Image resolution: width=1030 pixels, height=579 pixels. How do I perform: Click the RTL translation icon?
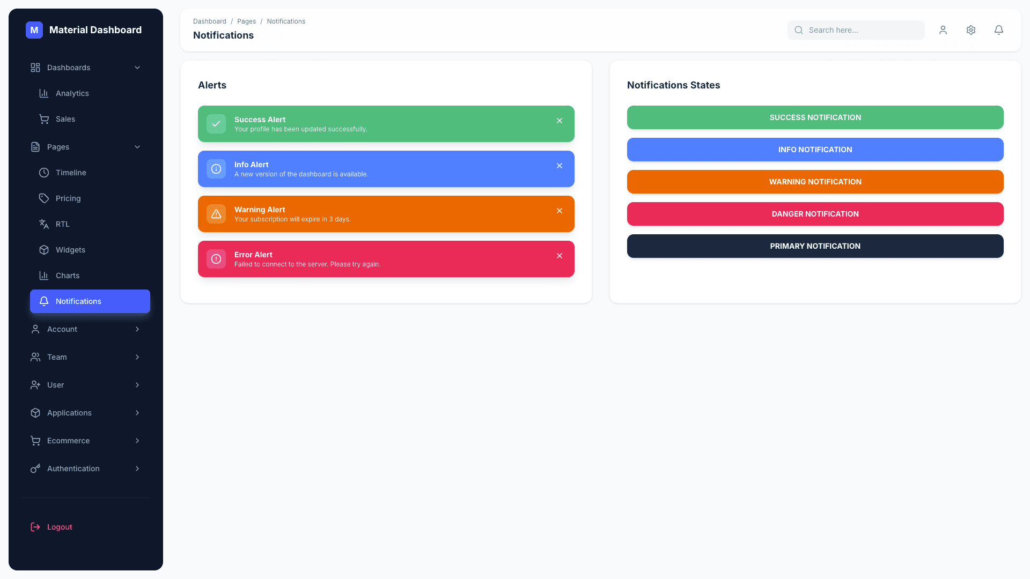click(x=44, y=224)
